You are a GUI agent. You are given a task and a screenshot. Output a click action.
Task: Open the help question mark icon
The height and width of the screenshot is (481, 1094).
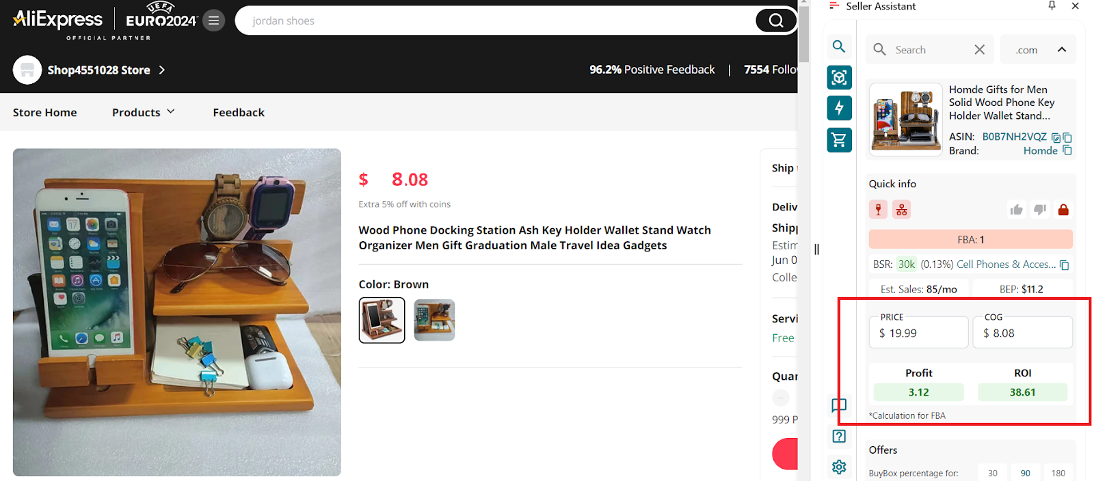[839, 436]
